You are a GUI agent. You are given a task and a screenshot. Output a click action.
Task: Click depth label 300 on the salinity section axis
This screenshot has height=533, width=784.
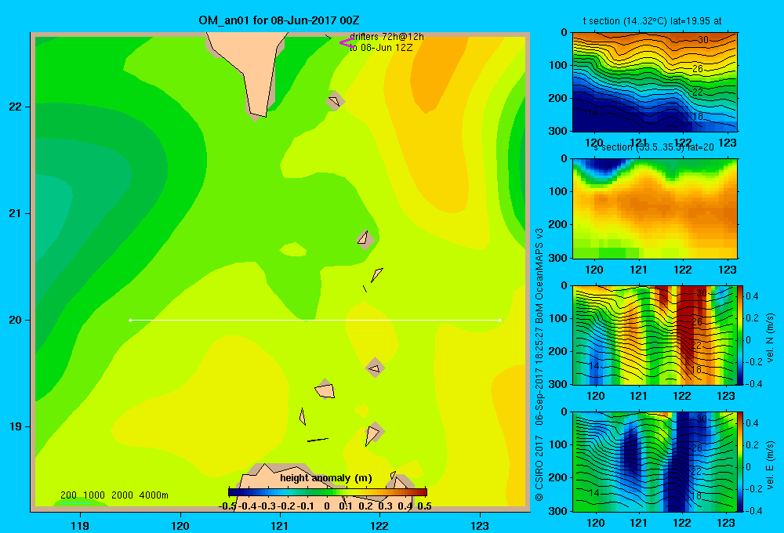558,258
